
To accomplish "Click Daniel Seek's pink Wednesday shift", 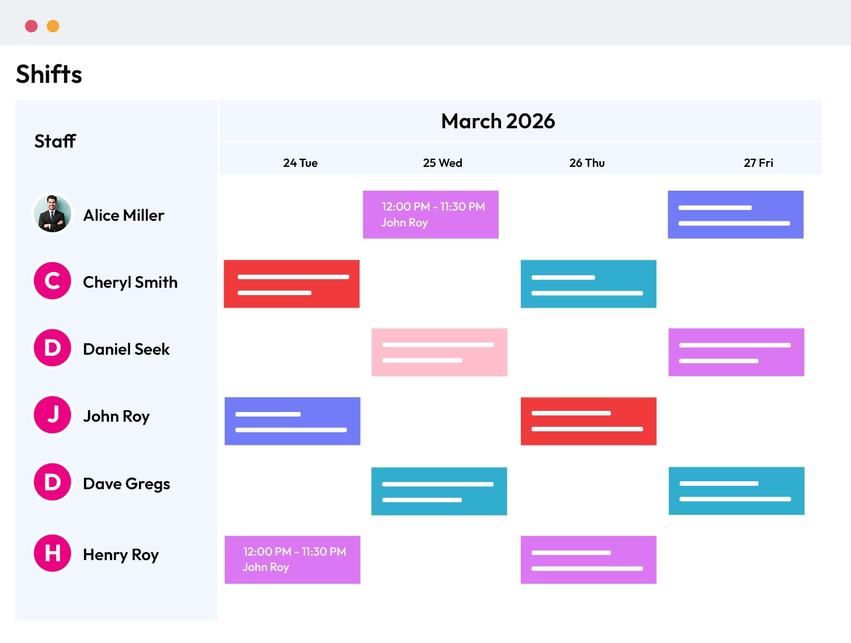I will 439,352.
